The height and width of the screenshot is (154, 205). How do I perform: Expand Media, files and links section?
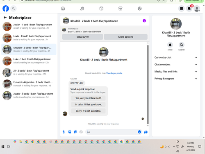tap(176, 72)
